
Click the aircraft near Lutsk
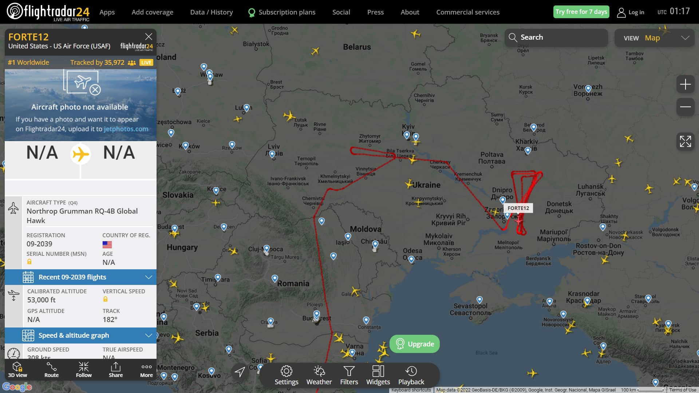coord(289,116)
